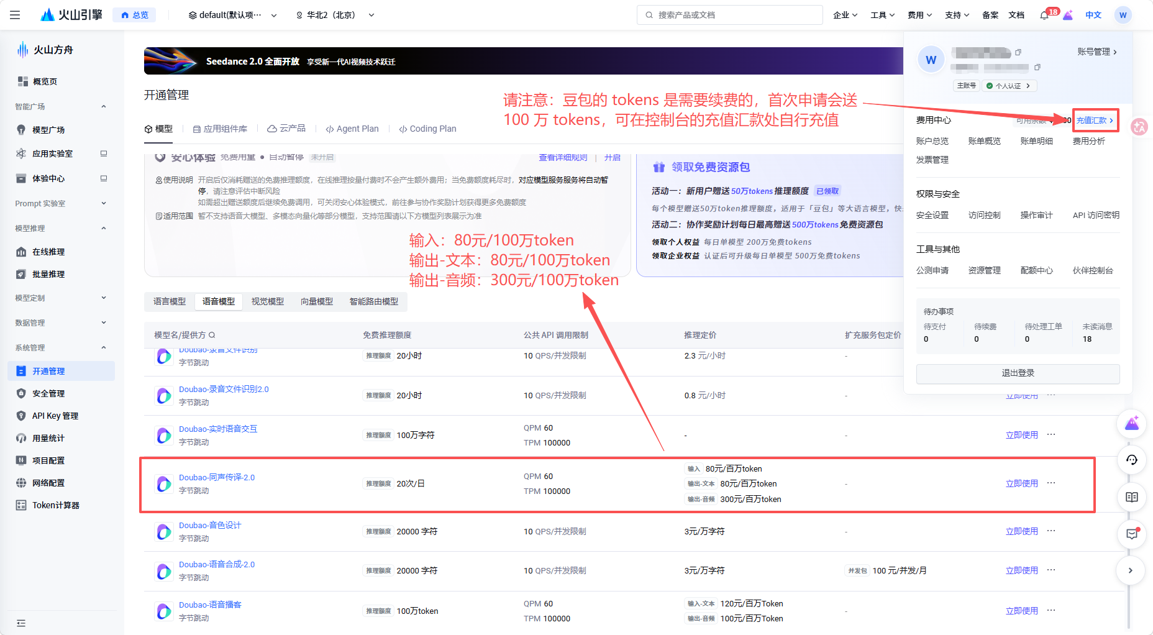Expand the default project dropdown
1153x635 pixels.
[233, 15]
